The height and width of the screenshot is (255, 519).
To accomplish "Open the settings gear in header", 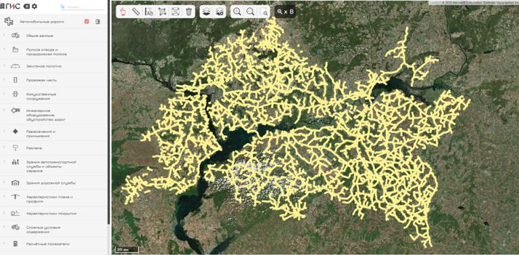I will (34, 6).
